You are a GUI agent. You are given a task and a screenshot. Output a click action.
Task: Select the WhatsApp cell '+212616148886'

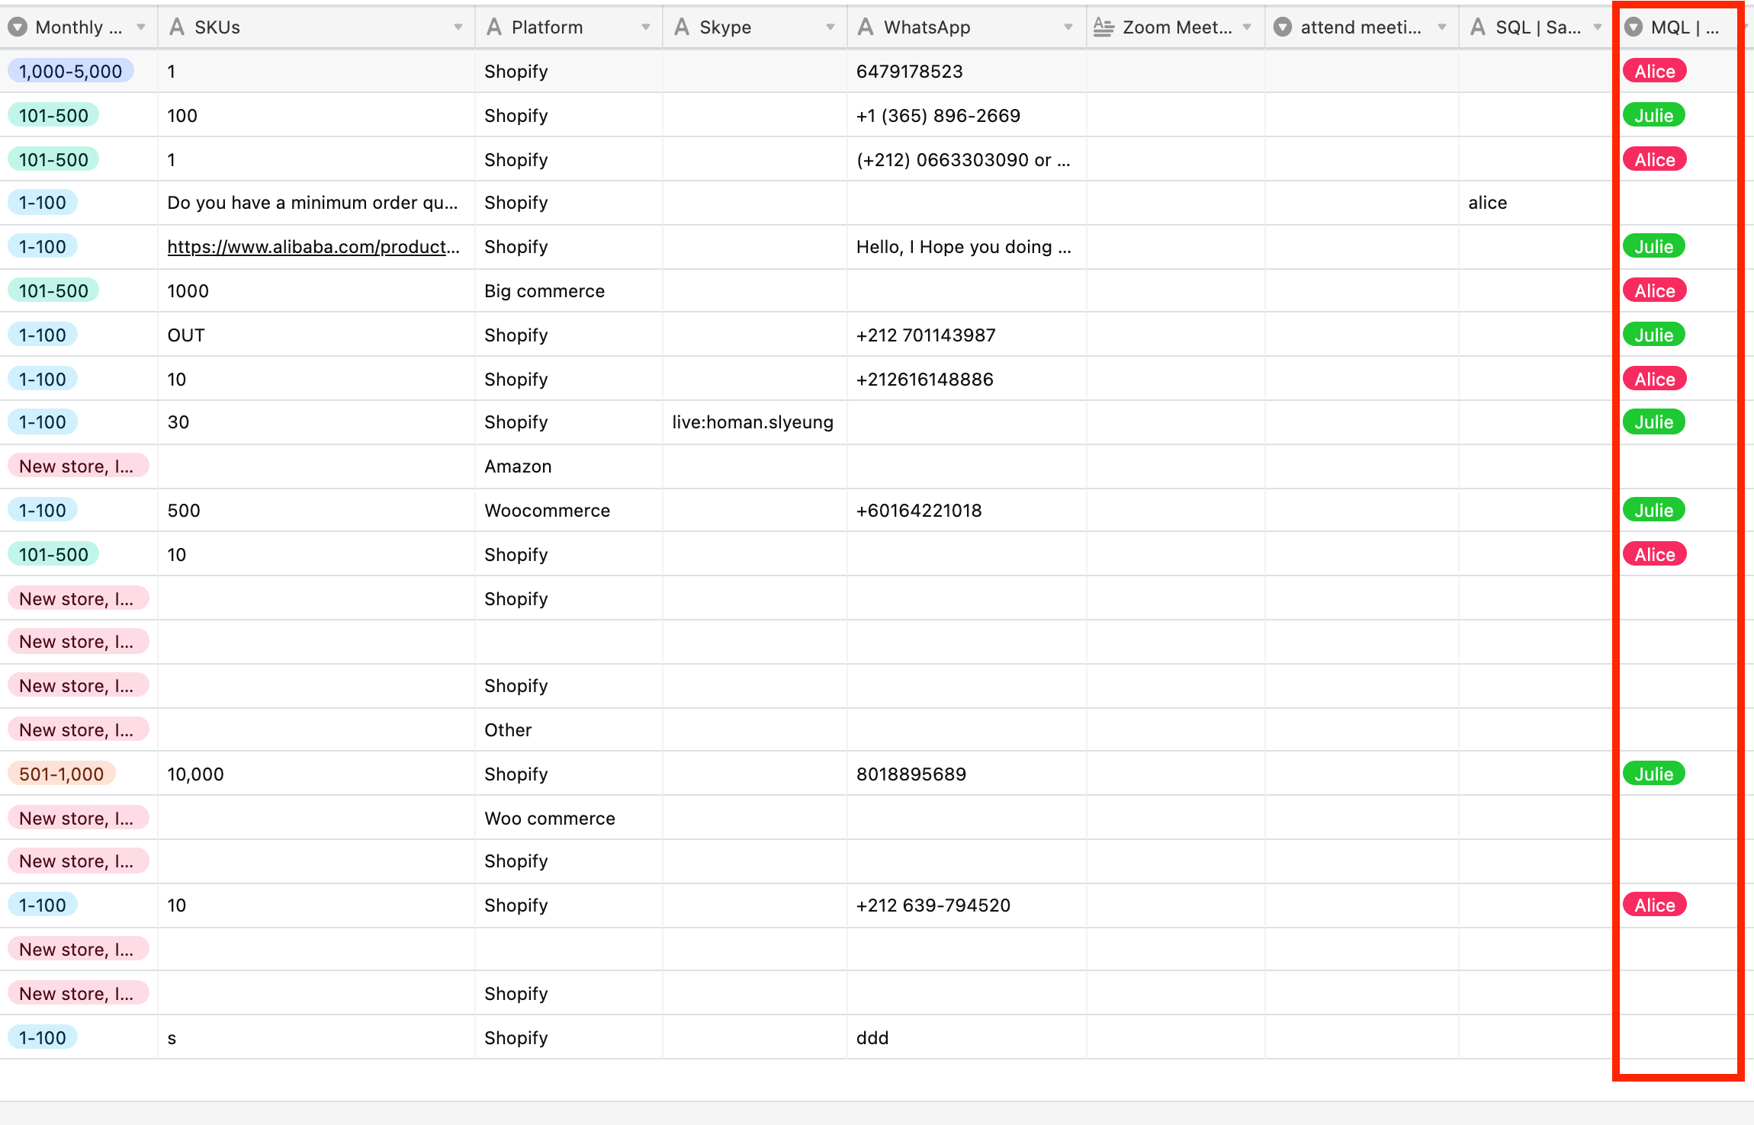pyautogui.click(x=966, y=380)
